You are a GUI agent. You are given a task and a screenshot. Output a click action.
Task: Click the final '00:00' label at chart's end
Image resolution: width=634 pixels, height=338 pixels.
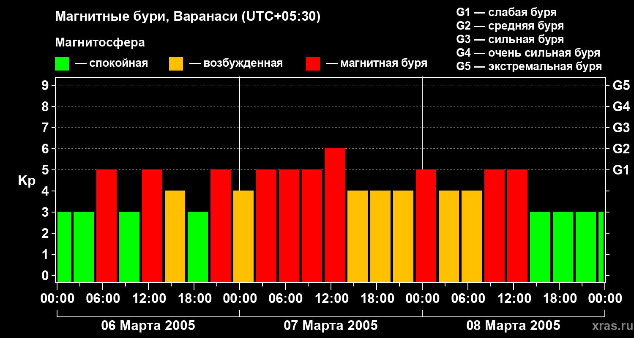tap(604, 299)
